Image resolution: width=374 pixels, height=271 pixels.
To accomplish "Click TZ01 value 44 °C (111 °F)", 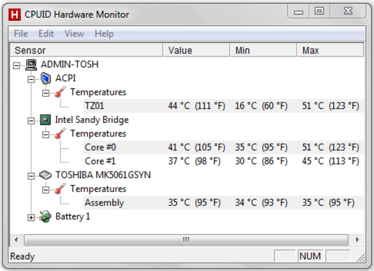I will (x=196, y=106).
